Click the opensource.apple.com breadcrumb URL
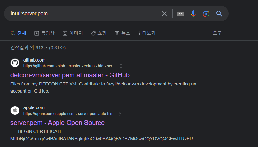The image size is (258, 147). pyautogui.click(x=69, y=114)
